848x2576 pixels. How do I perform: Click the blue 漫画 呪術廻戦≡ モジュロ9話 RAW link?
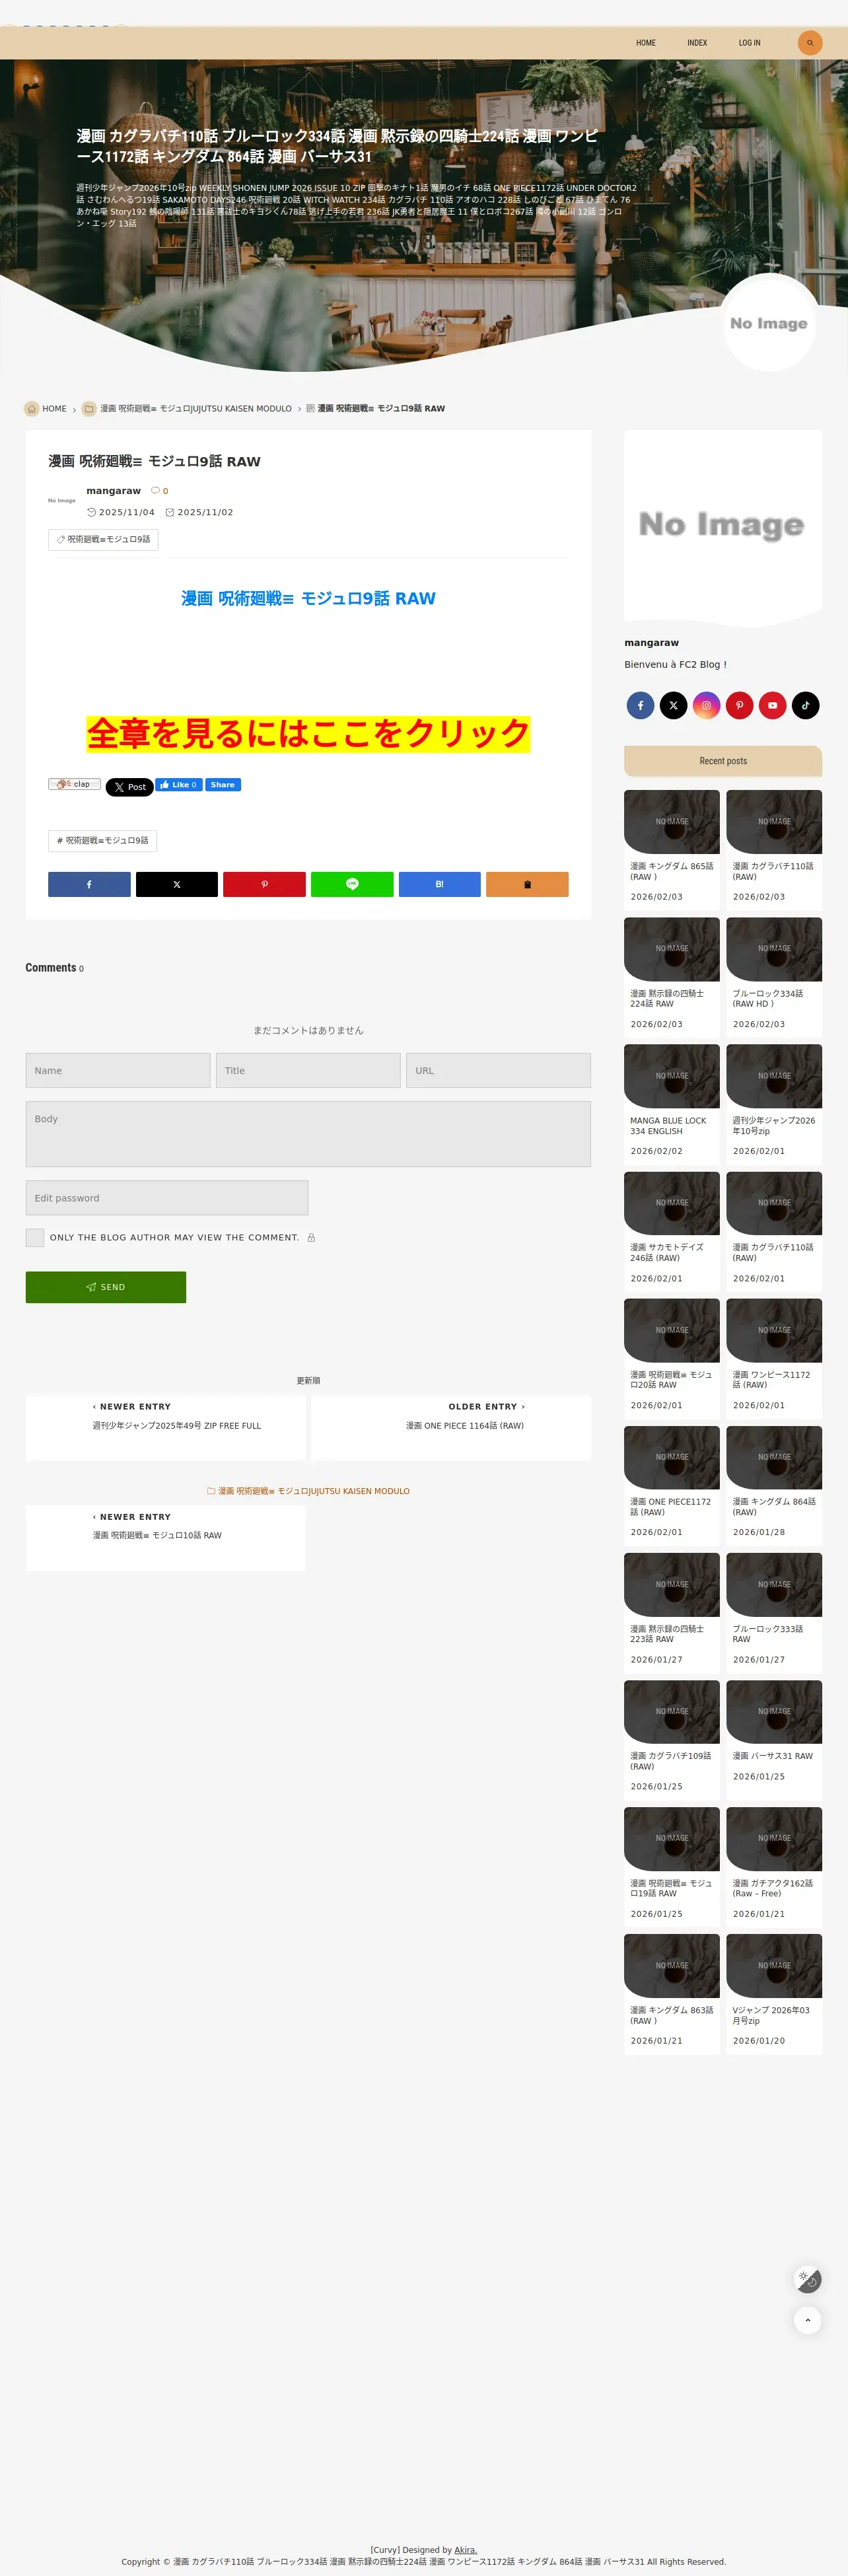(308, 598)
